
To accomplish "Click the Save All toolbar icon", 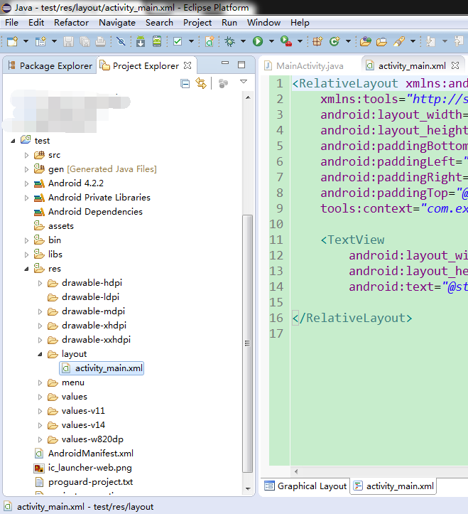I will (85, 42).
